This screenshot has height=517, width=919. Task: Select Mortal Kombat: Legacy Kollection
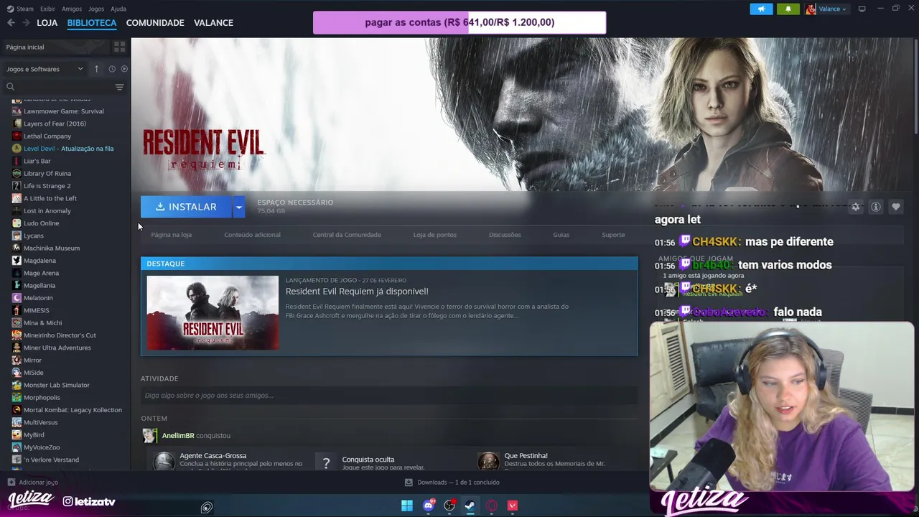point(73,410)
